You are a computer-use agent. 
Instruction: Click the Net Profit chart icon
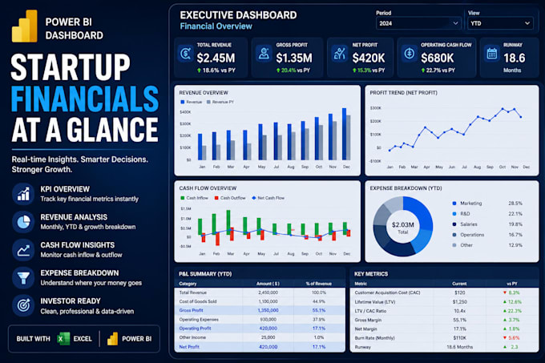pos(339,54)
